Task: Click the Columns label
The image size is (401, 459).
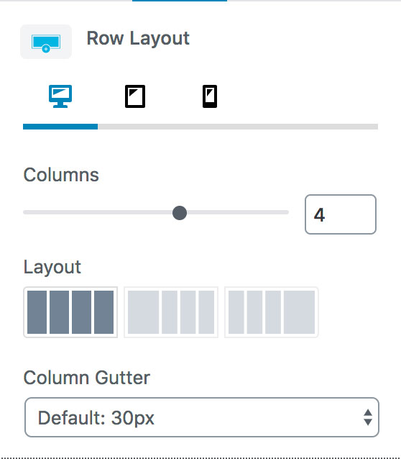Action: pos(61,175)
